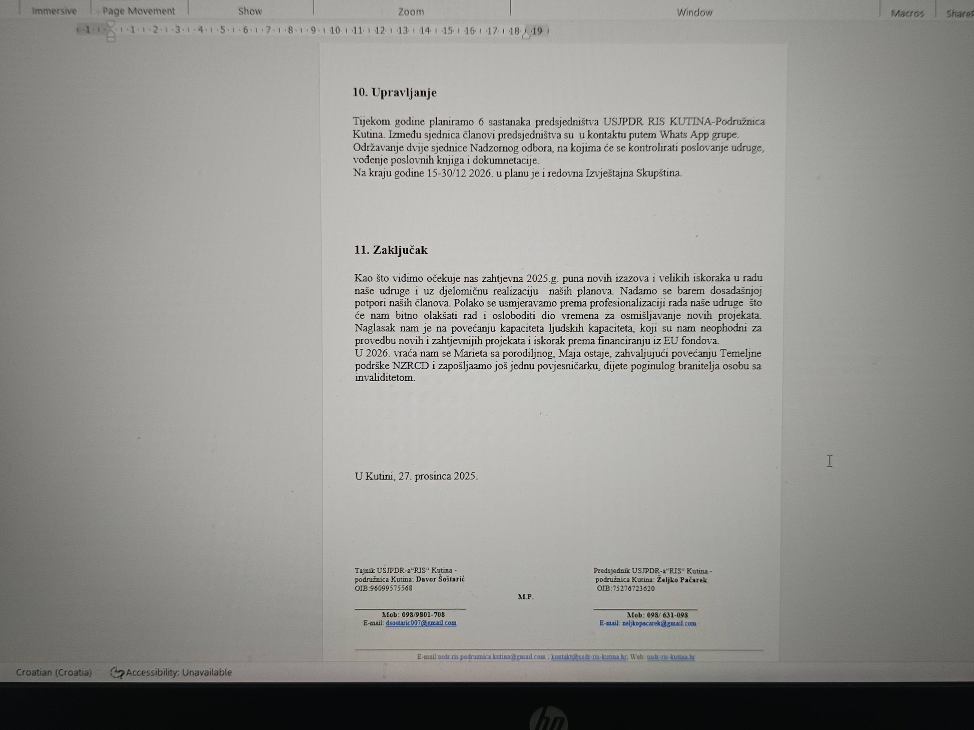The height and width of the screenshot is (730, 974).
Task: Click the Macros group label in ribbon
Action: coord(907,13)
